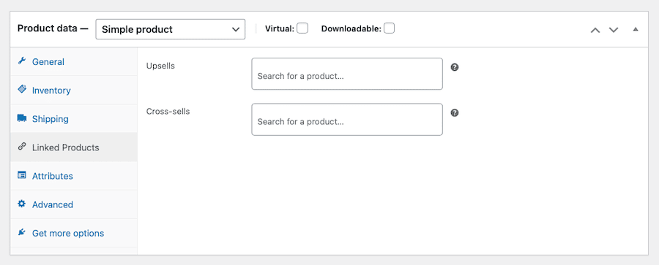Click the help icon next to Cross-sells field
Image resolution: width=659 pixels, height=265 pixels.
click(x=454, y=113)
